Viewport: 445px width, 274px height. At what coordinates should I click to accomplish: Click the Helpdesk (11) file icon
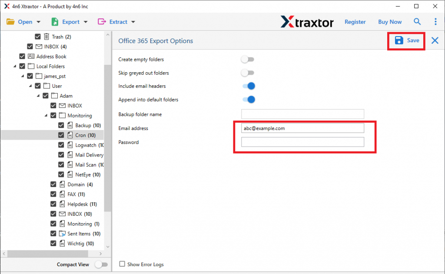62,204
